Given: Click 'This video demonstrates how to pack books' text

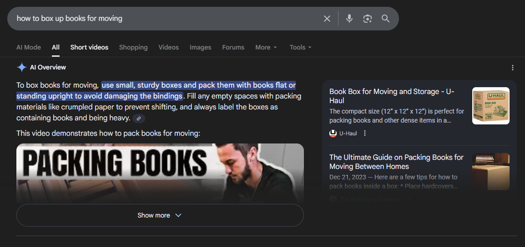Looking at the screenshot, I should click(108, 133).
